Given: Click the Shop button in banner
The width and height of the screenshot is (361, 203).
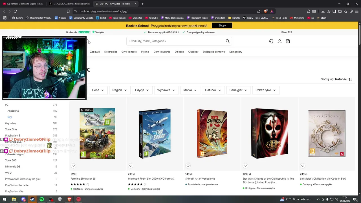Looking at the screenshot, I should [x=222, y=26].
